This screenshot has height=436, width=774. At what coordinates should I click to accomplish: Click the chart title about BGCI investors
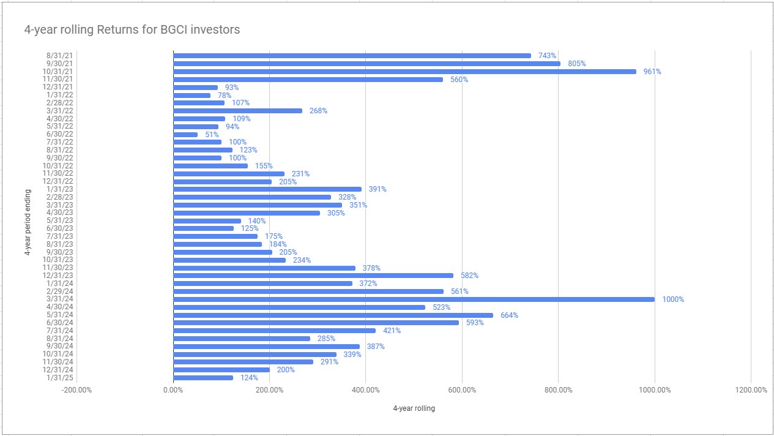[x=132, y=29]
